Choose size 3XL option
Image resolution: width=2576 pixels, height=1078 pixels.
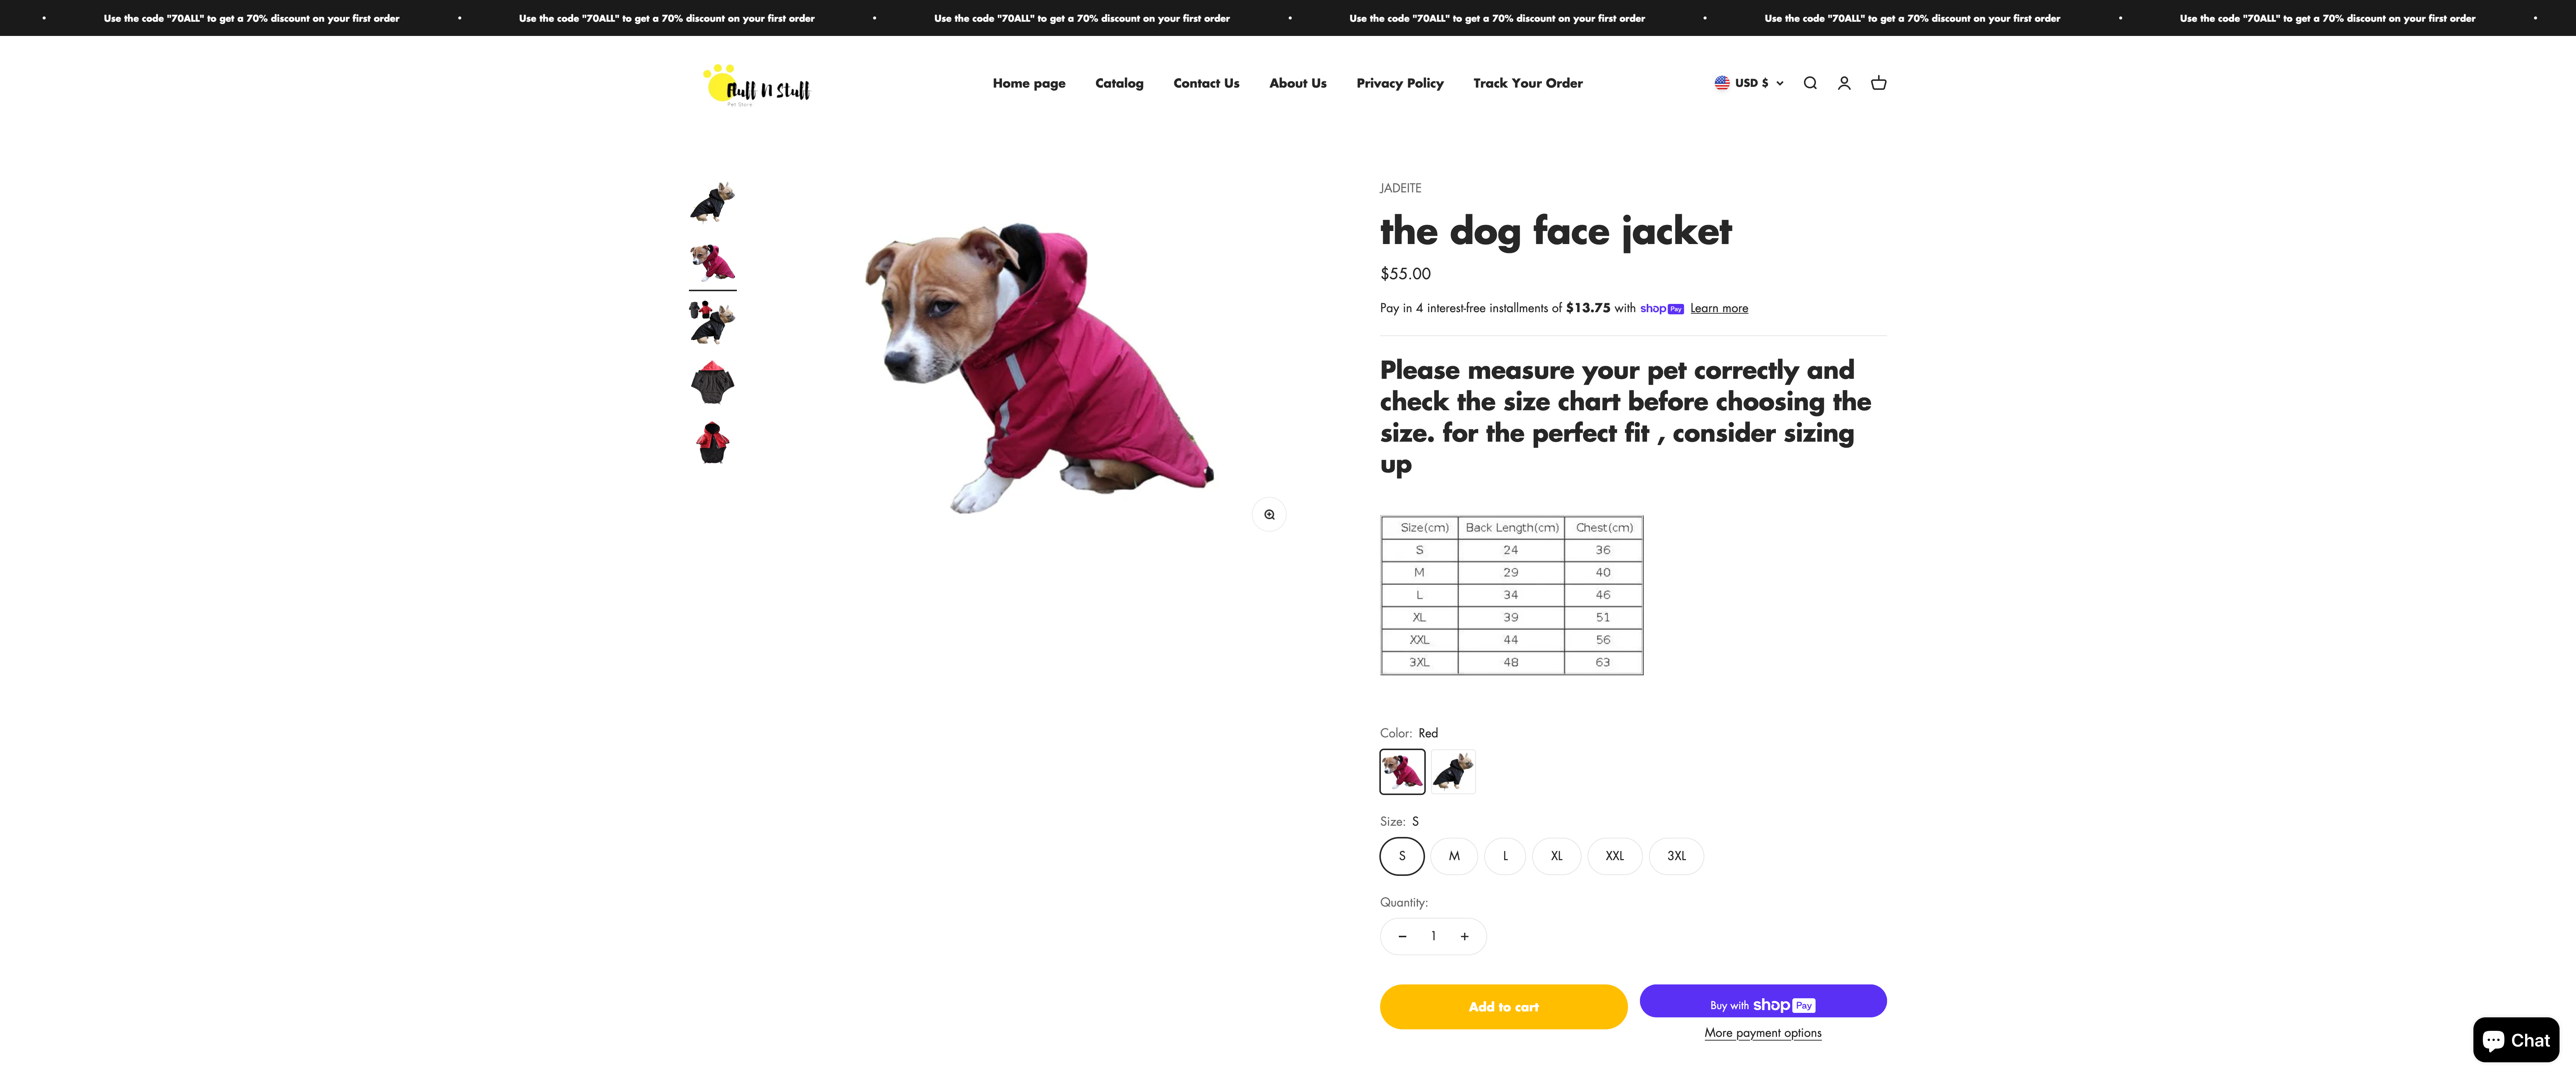click(x=1676, y=856)
